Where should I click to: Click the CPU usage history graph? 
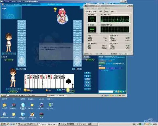(x=115, y=19)
